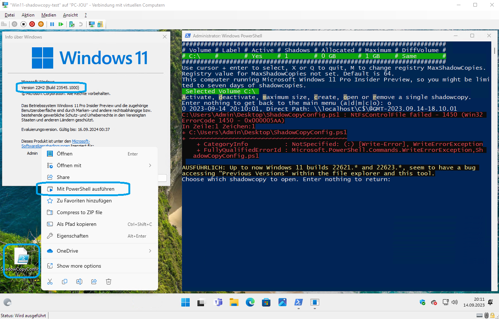Click the Delete trash icon in the context menu
Viewport: 499px width, 319px height.
[x=109, y=282]
